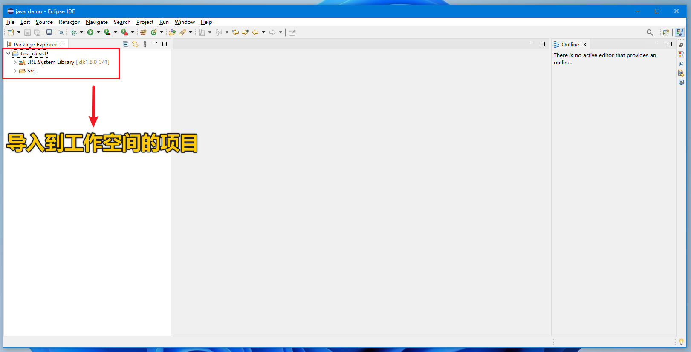Click the External Tools run icon
691x352 pixels.
coord(124,32)
